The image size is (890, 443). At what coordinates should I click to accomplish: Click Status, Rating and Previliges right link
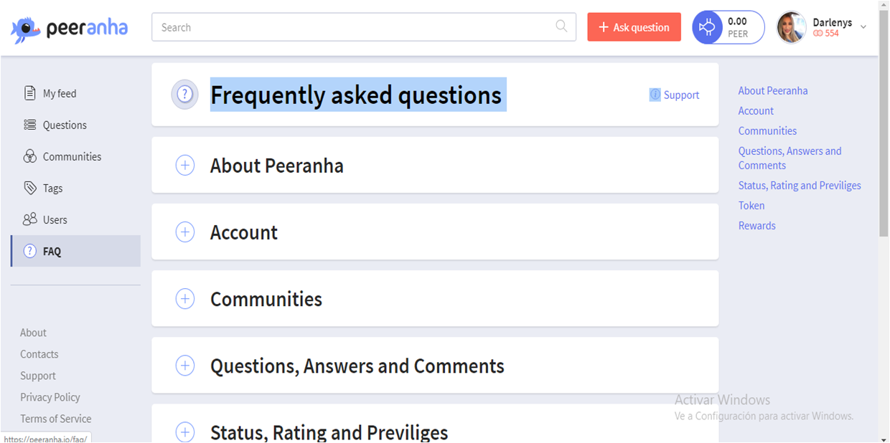[x=800, y=185]
